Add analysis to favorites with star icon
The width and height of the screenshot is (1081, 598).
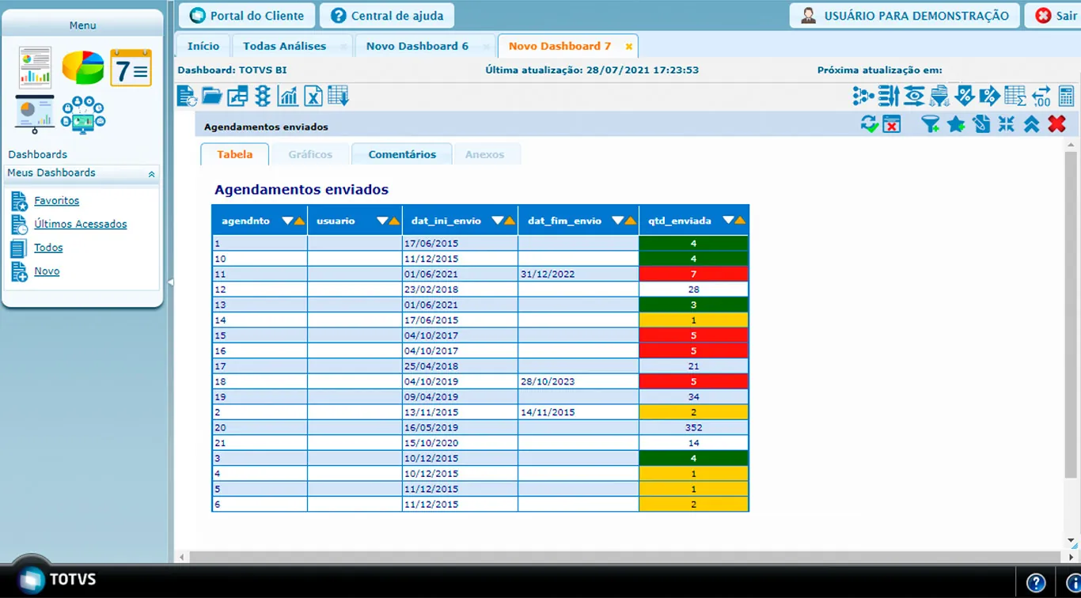956,124
